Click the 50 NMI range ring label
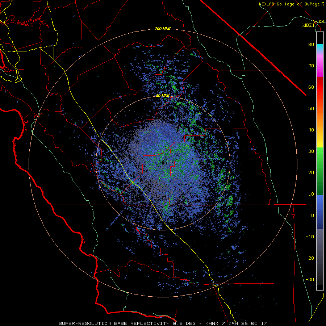 [163, 96]
